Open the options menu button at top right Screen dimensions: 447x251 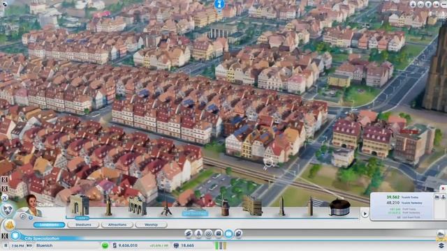tap(444, 4)
